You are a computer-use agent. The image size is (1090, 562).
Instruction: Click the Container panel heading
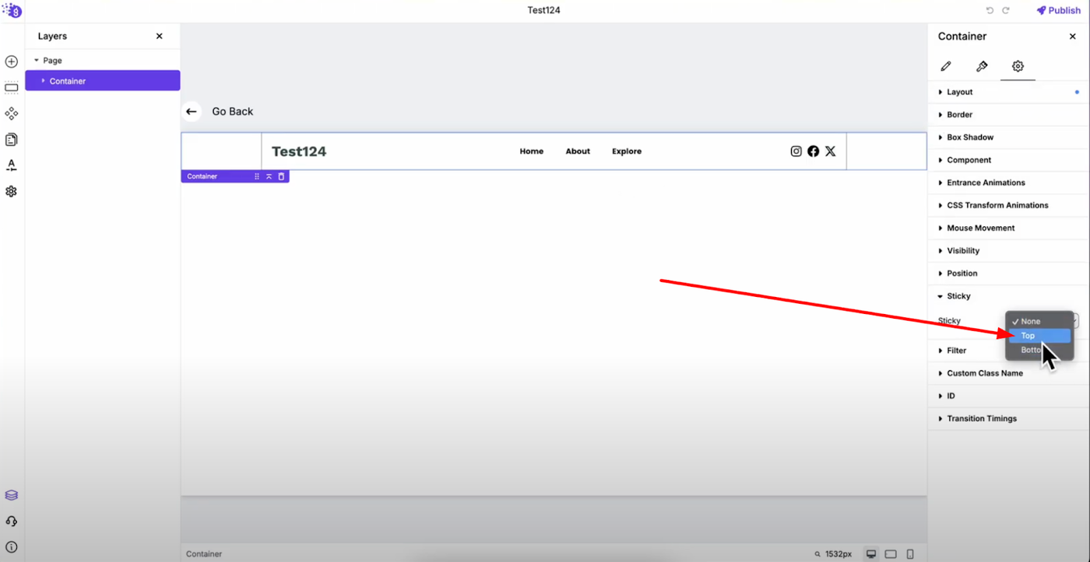(962, 37)
